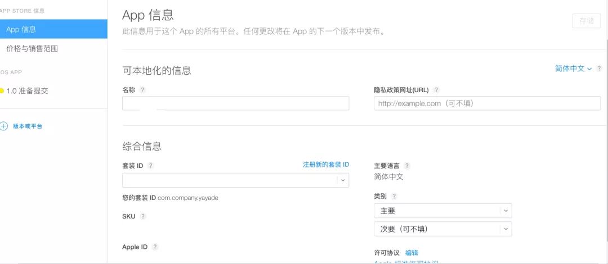Viewport: 608px width, 264px height.
Task: Click the 名称 input field
Action: 235,103
